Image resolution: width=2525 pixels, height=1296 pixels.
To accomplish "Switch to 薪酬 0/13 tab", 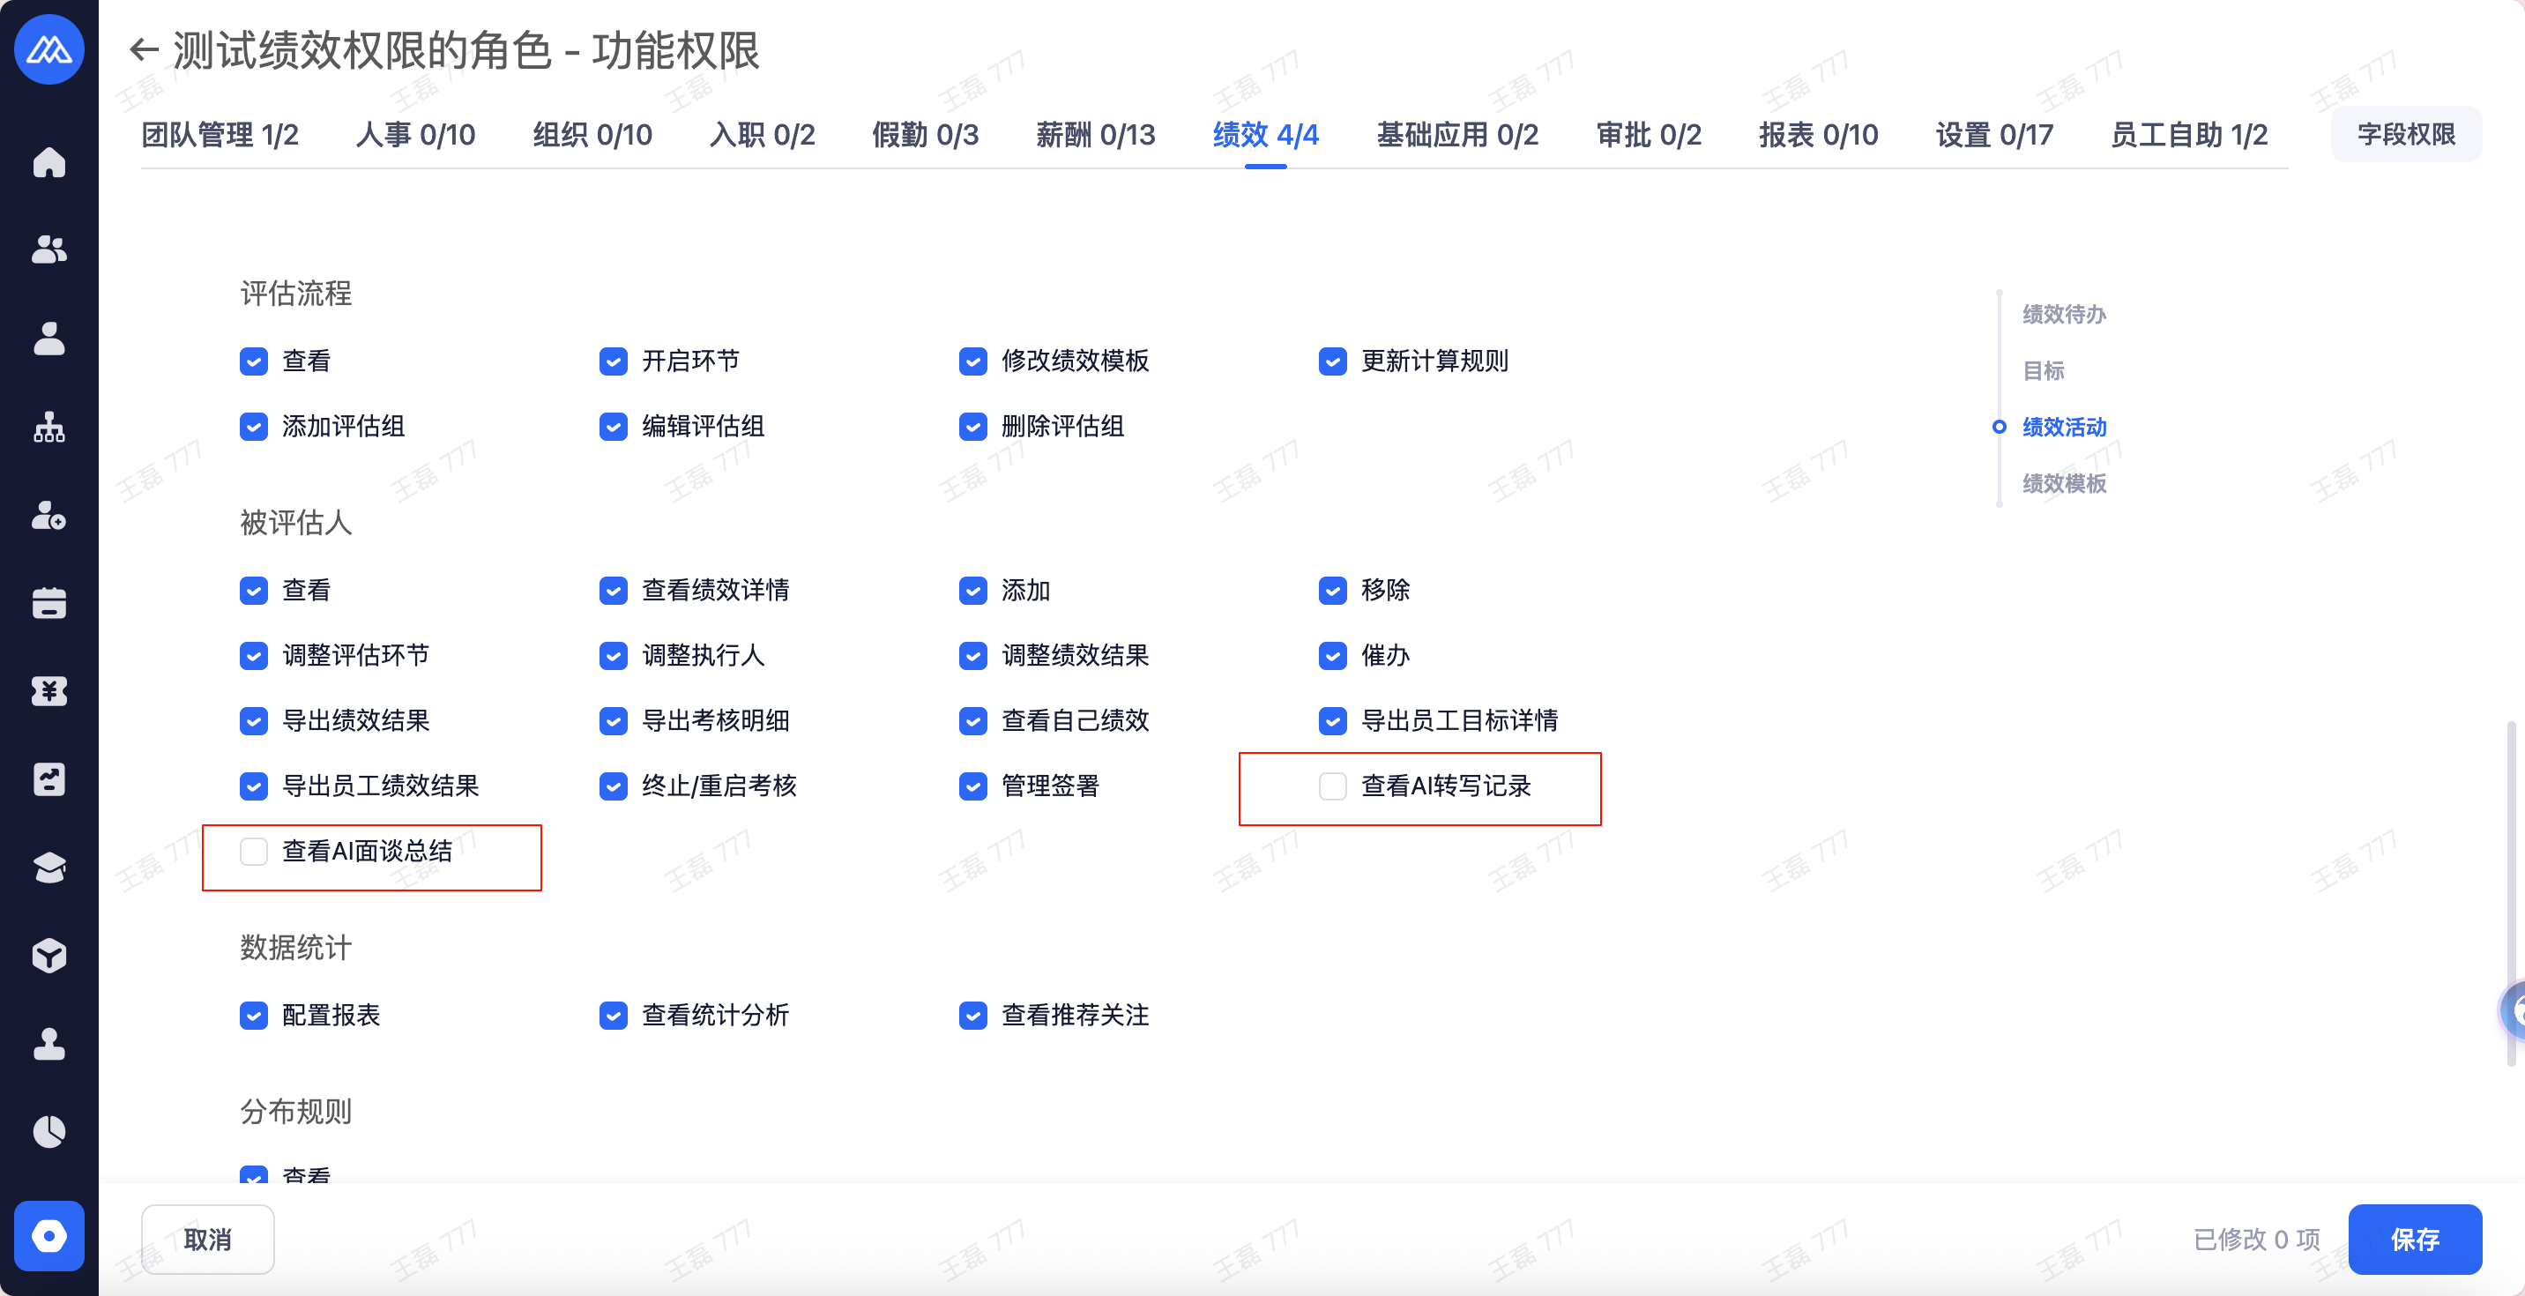I will point(1095,134).
